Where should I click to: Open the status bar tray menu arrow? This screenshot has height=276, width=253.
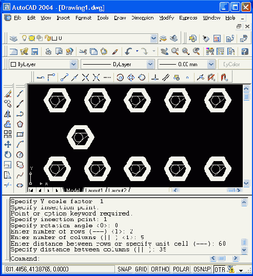point(241,270)
